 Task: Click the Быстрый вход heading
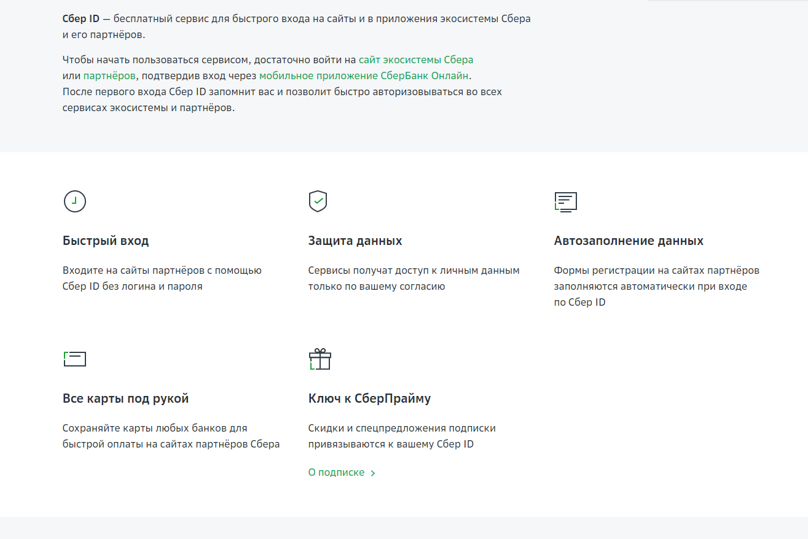coord(106,241)
